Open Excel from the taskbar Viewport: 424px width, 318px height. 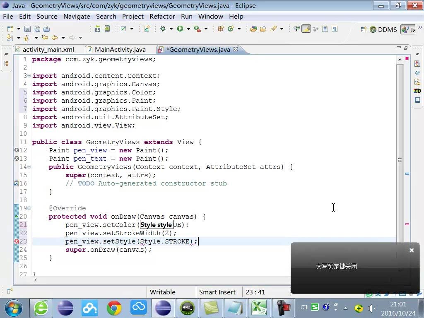(x=260, y=308)
